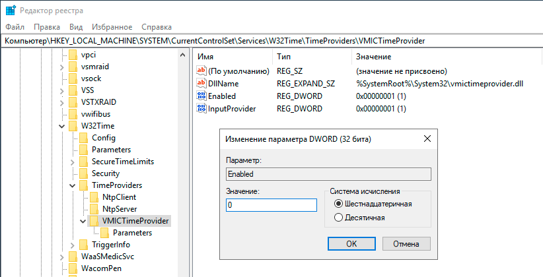
Task: Select the Шестнадцатеричная radio button
Action: coord(340,204)
